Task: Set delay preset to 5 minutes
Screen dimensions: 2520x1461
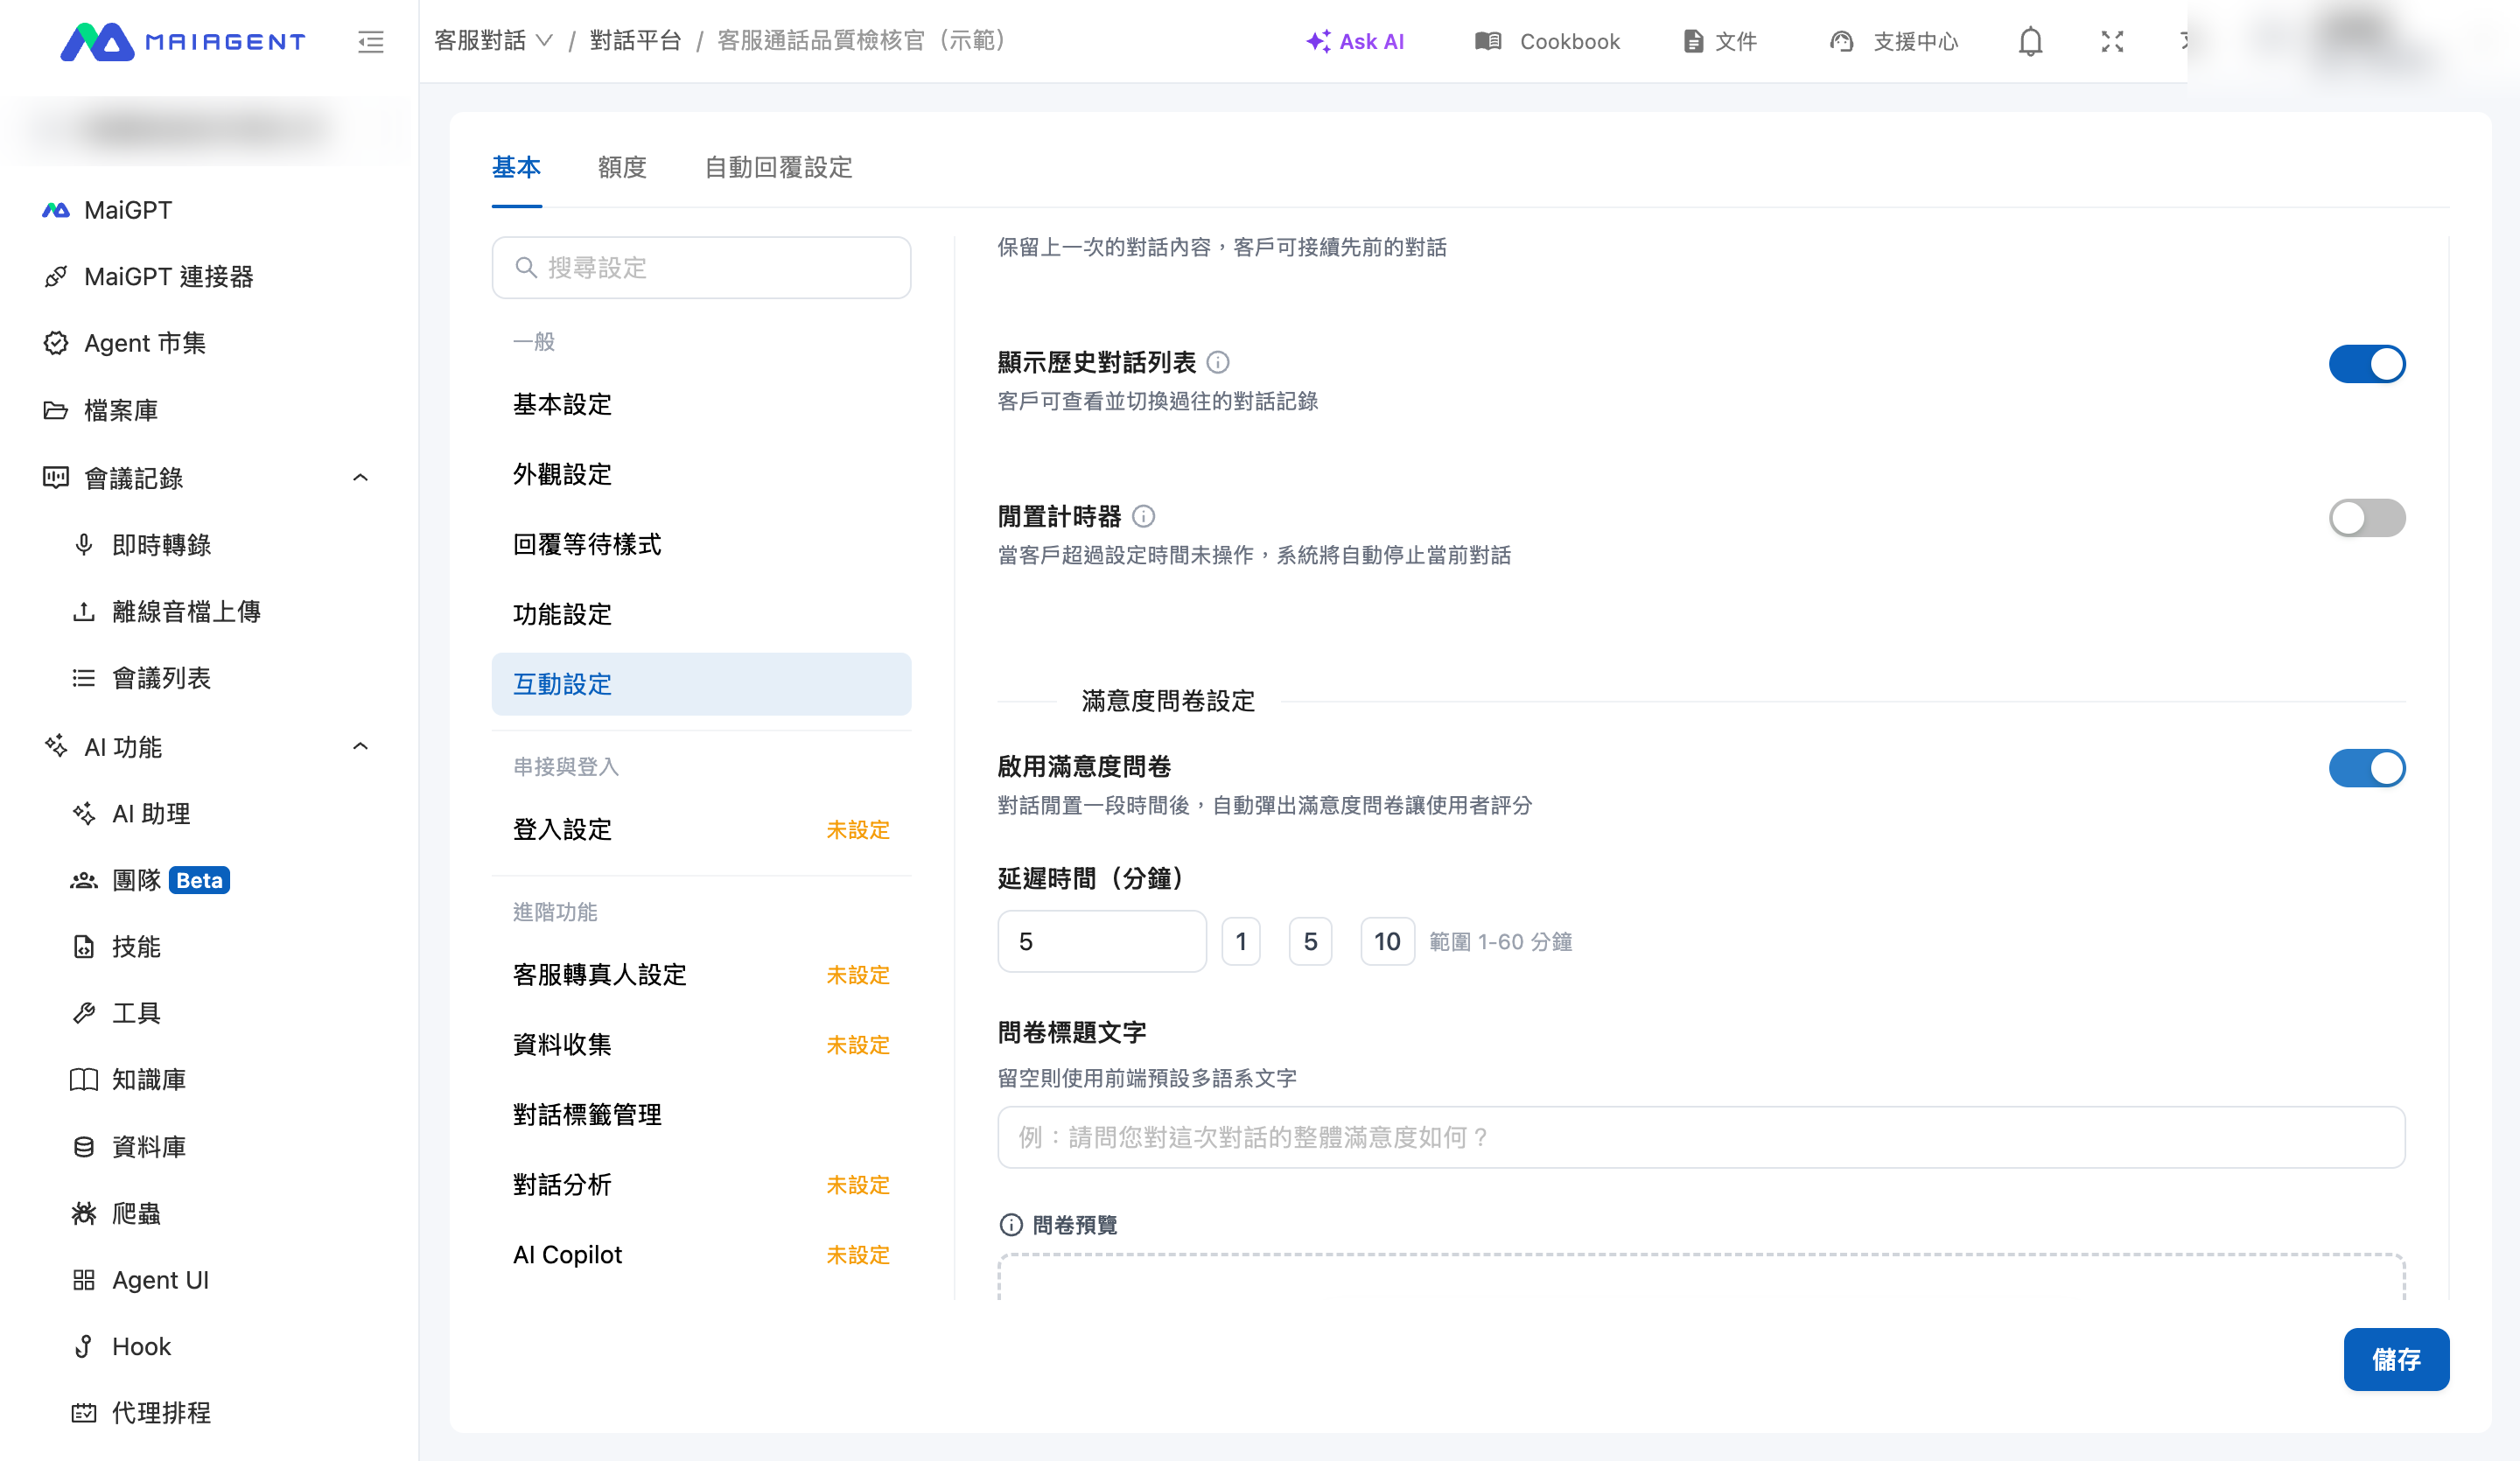Action: (1310, 941)
